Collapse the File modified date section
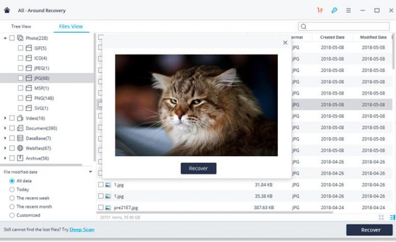 coord(90,172)
